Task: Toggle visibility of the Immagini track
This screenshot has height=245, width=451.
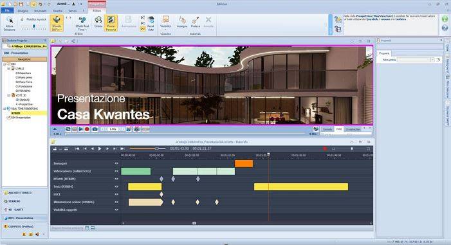Action: coord(116,163)
